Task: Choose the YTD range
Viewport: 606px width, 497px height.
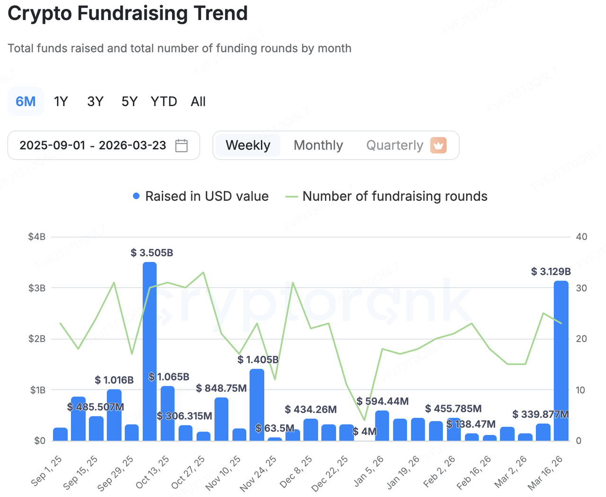Action: click(x=164, y=101)
